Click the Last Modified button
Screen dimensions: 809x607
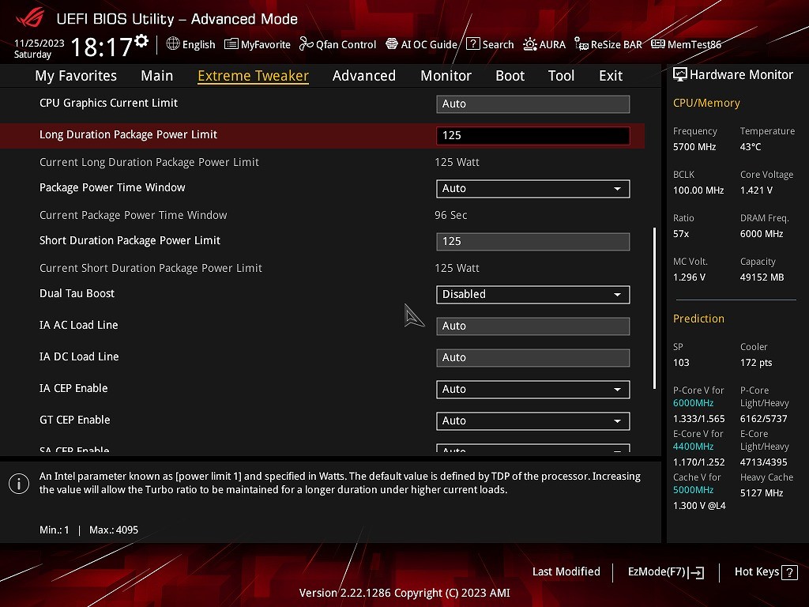tap(566, 571)
